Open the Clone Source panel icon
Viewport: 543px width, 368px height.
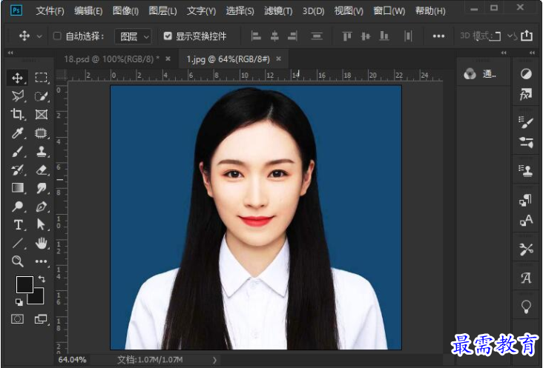[x=526, y=171]
